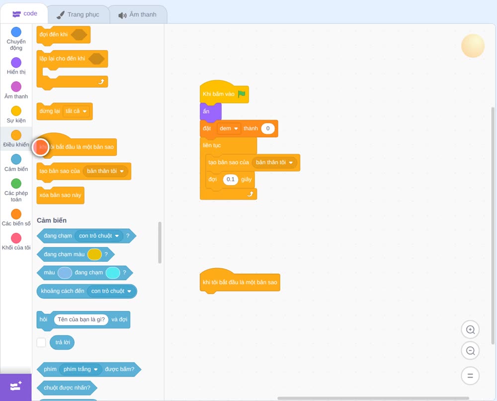Switch to the Trang phục tab
The height and width of the screenshot is (401, 497).
tap(78, 14)
